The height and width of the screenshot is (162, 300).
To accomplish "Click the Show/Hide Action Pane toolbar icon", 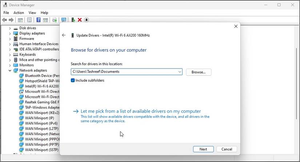I will 45,20.
